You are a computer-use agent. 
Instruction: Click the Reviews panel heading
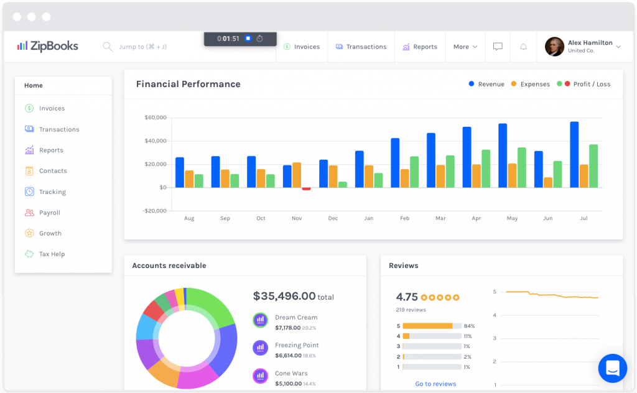[403, 266]
